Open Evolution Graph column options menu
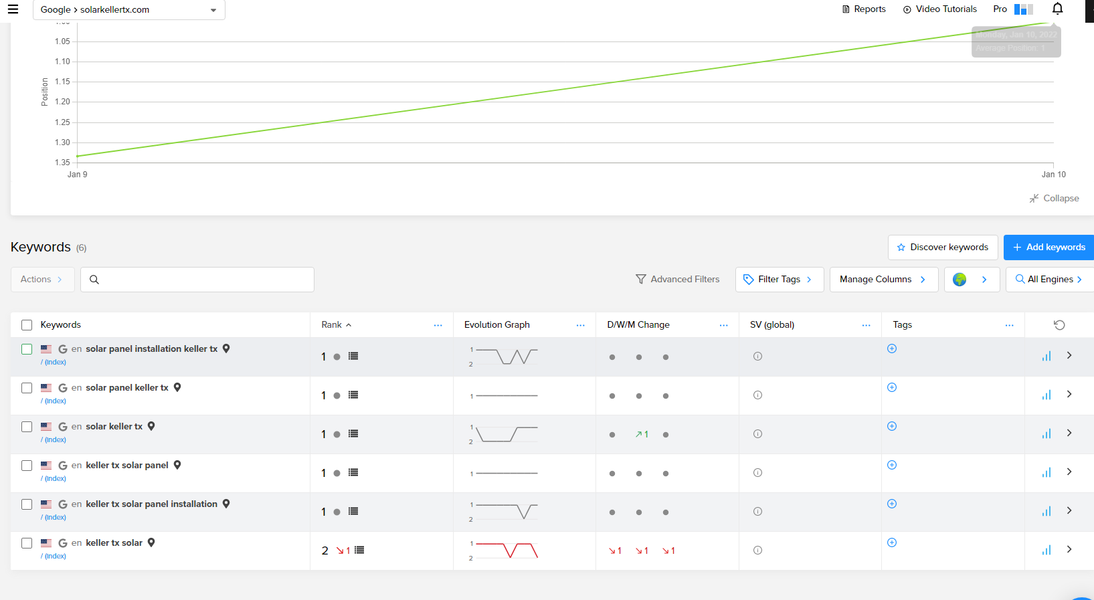 coord(580,325)
